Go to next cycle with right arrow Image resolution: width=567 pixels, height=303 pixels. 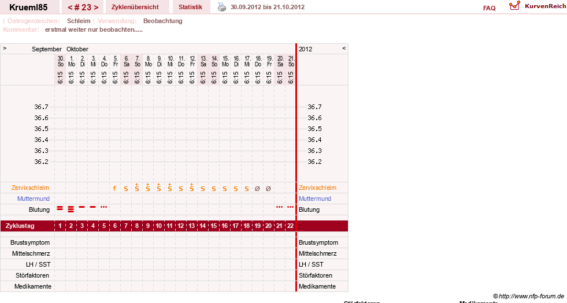click(96, 8)
